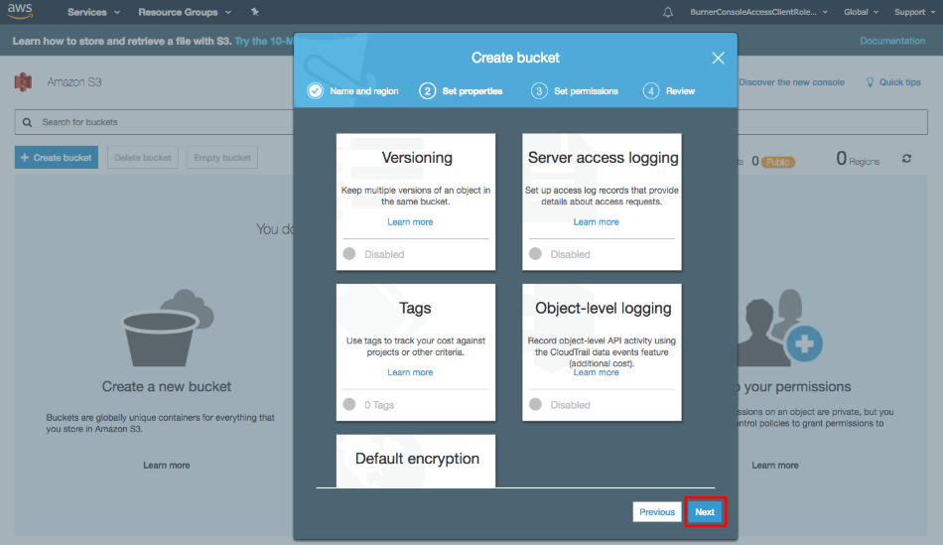Click the Amazon S3 service icon
Screen dimensions: 943x545
24,81
